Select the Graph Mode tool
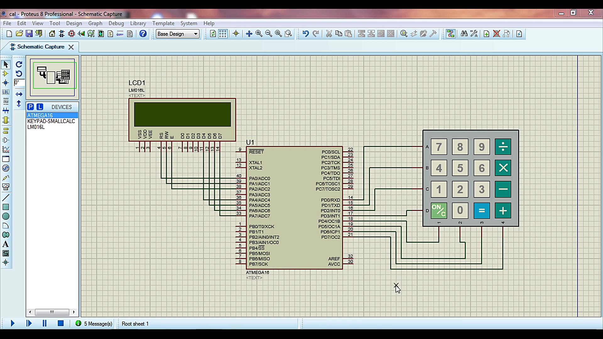 [x=6, y=149]
